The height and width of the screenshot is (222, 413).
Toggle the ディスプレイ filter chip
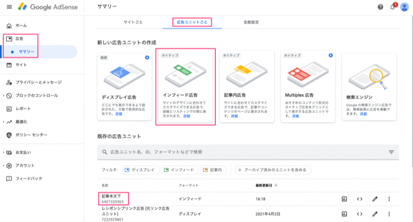[140, 170]
